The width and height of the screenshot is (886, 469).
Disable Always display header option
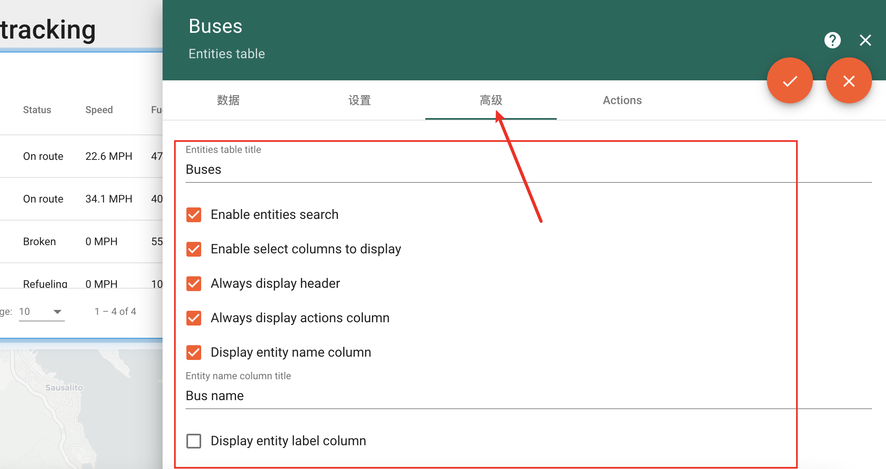pyautogui.click(x=194, y=283)
